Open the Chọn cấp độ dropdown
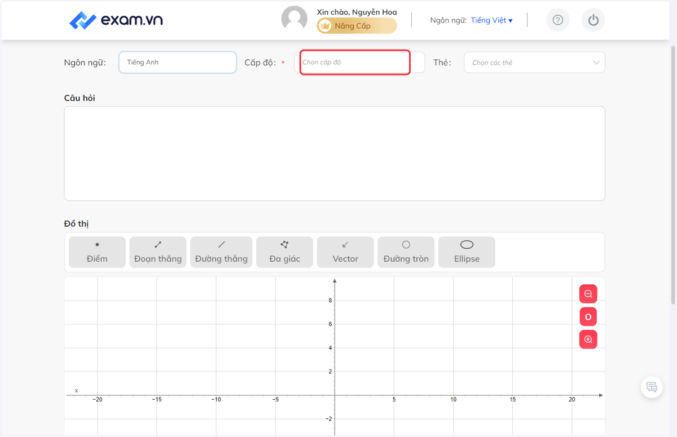Viewport: 677px width, 437px height. pyautogui.click(x=359, y=63)
